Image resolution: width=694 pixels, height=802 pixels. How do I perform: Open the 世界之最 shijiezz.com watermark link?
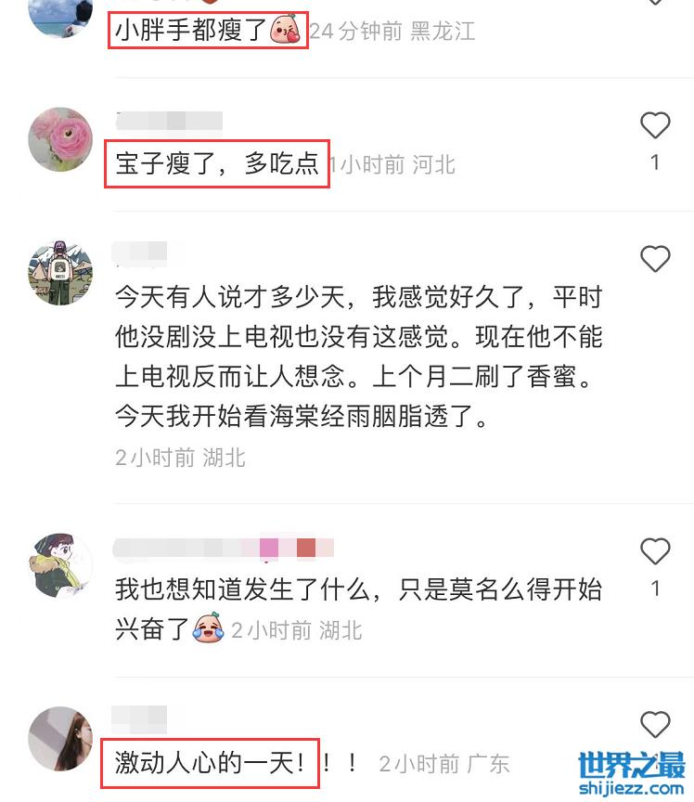[632, 773]
